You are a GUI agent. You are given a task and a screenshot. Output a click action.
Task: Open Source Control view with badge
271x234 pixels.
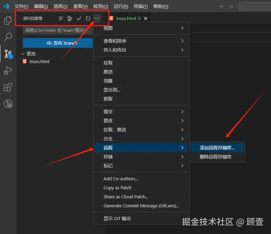[8, 54]
